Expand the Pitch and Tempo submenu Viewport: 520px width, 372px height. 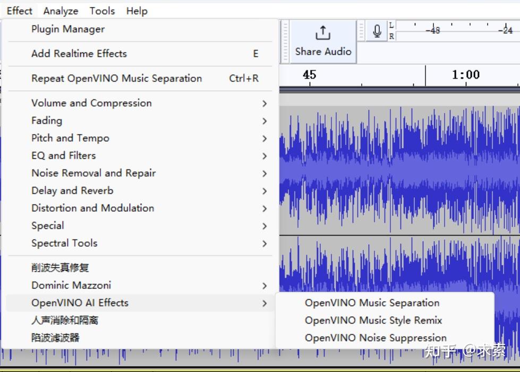(x=70, y=138)
